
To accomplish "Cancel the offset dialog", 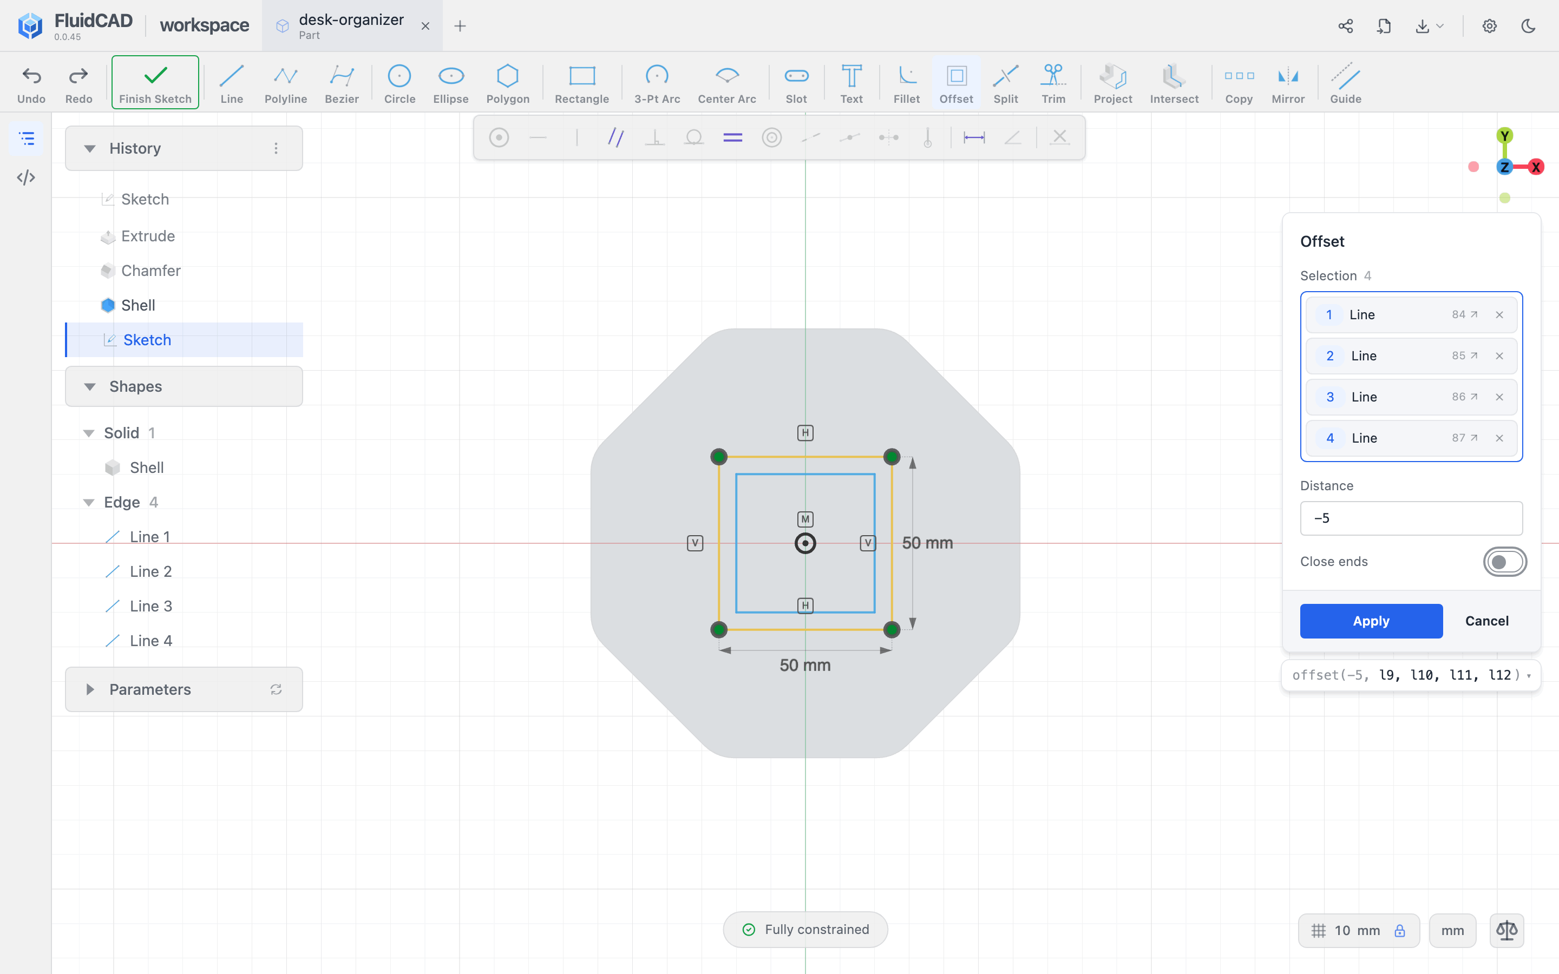I will 1487,621.
